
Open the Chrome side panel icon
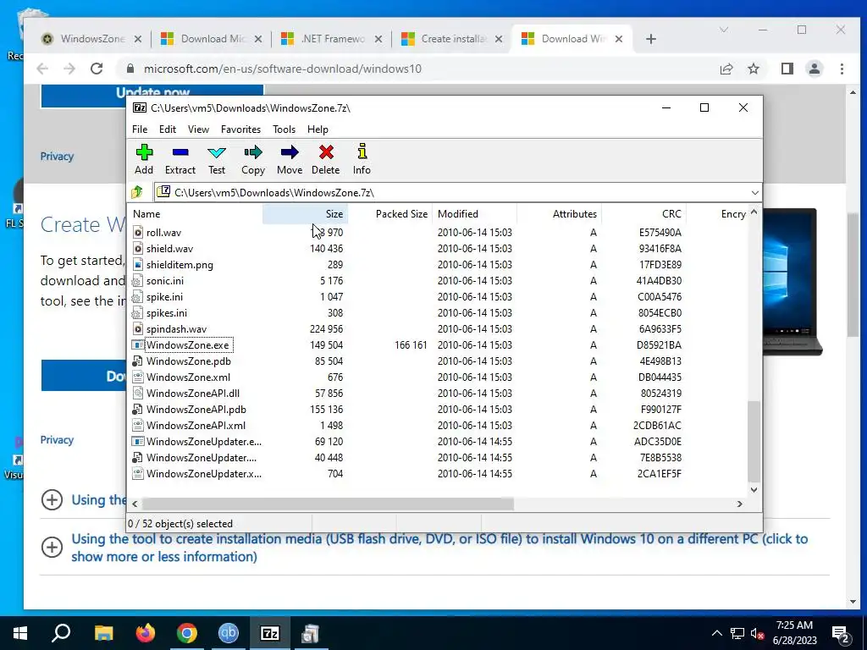(x=787, y=69)
